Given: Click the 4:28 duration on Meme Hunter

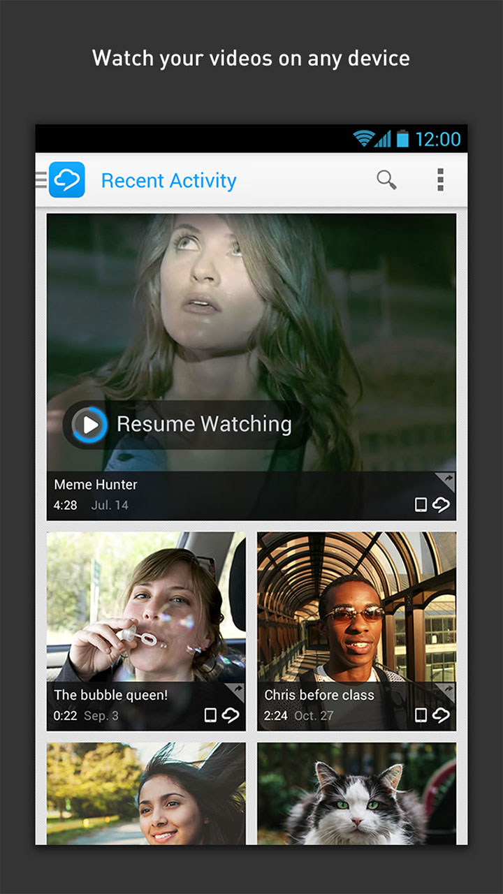Looking at the screenshot, I should (66, 505).
